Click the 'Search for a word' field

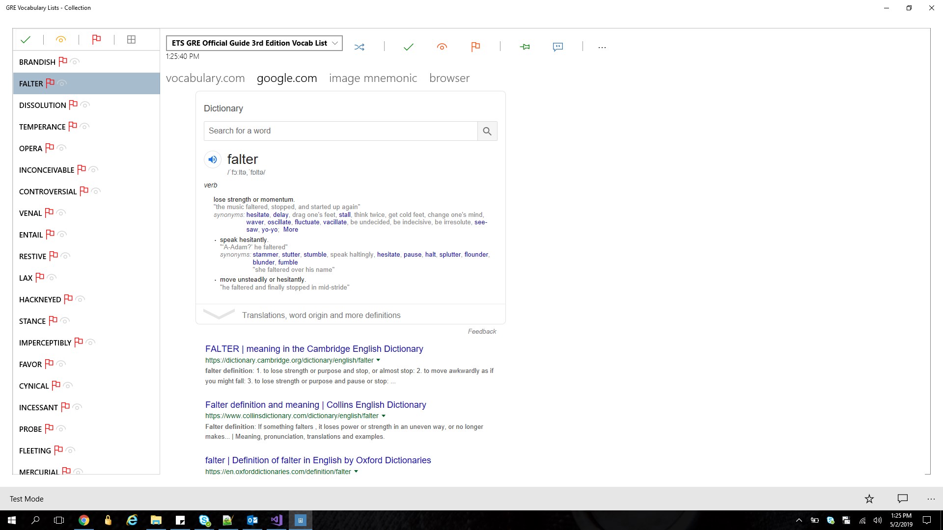point(340,131)
